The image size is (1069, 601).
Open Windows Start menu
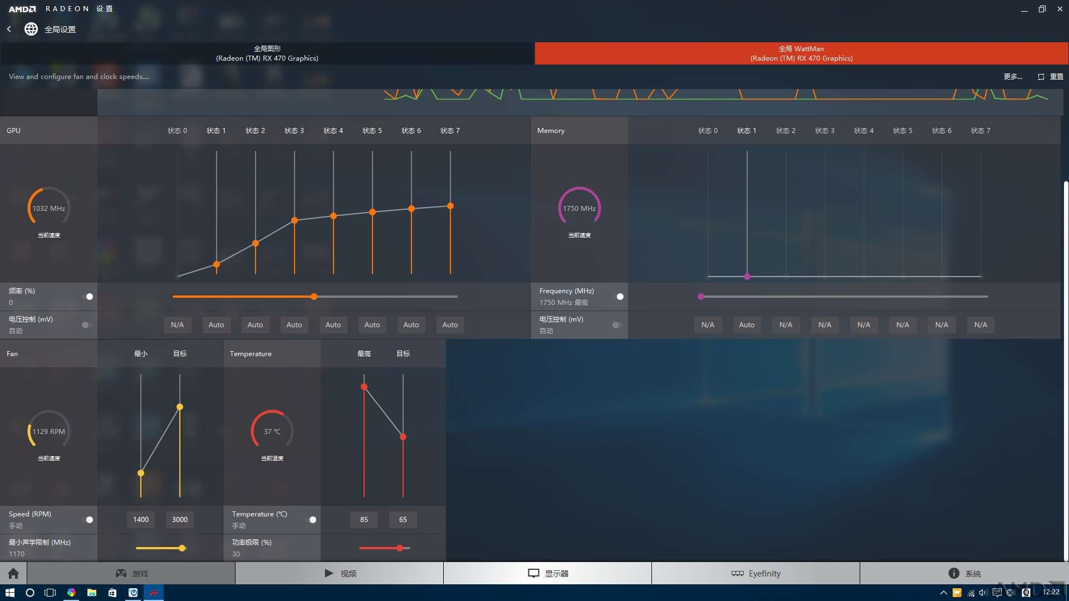(10, 593)
